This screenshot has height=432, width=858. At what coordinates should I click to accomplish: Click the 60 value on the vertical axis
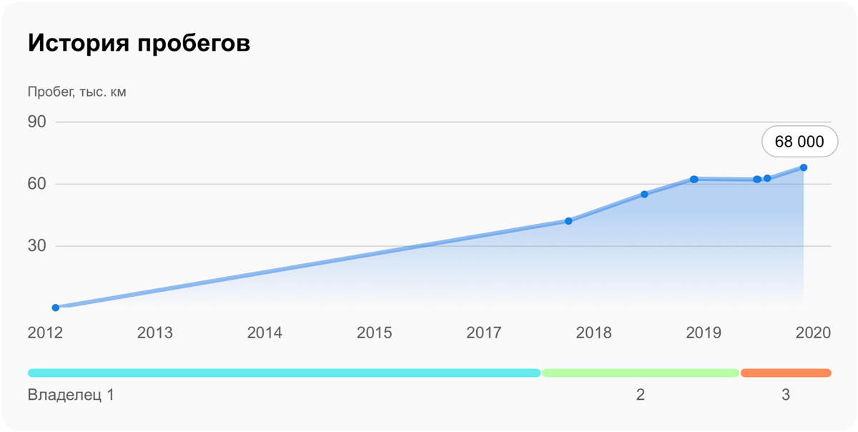click(37, 184)
